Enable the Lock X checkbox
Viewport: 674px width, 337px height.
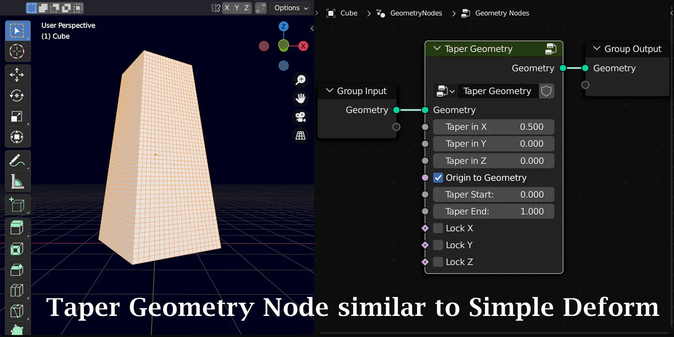(x=438, y=228)
